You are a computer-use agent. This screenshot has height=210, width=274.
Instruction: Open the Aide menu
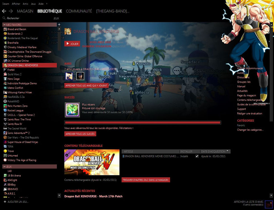tap(41, 4)
